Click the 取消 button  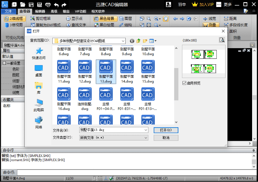(x=166, y=138)
